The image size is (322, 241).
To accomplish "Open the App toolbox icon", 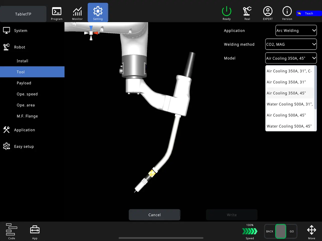I will click(35, 229).
